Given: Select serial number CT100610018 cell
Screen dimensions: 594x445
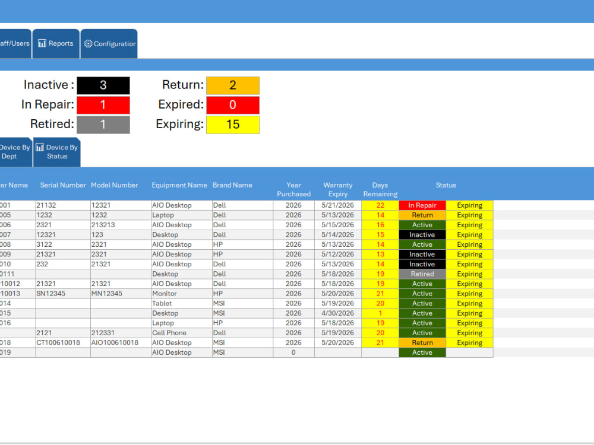Looking at the screenshot, I should tap(63, 343).
